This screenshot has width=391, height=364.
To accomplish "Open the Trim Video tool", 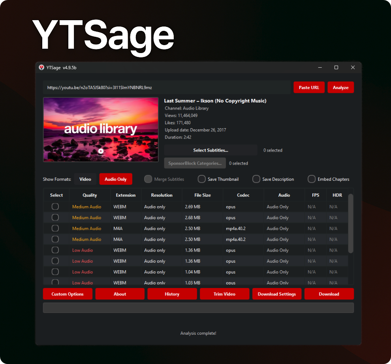I will pyautogui.click(x=224, y=294).
